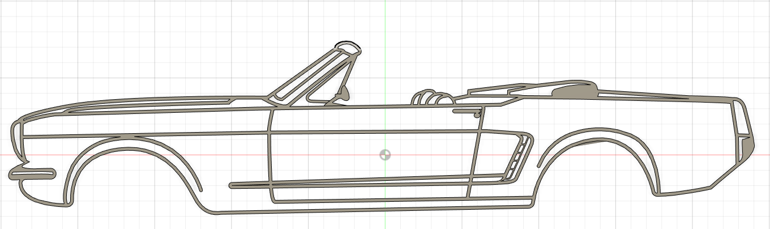The image size is (770, 229).
Task: Click the sketch origin point marker
Action: [x=385, y=155]
